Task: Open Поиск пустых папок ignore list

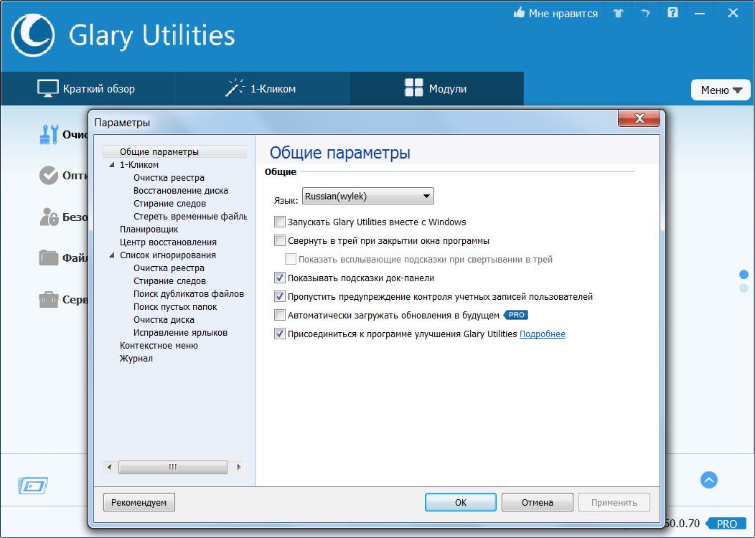Action: coord(175,306)
